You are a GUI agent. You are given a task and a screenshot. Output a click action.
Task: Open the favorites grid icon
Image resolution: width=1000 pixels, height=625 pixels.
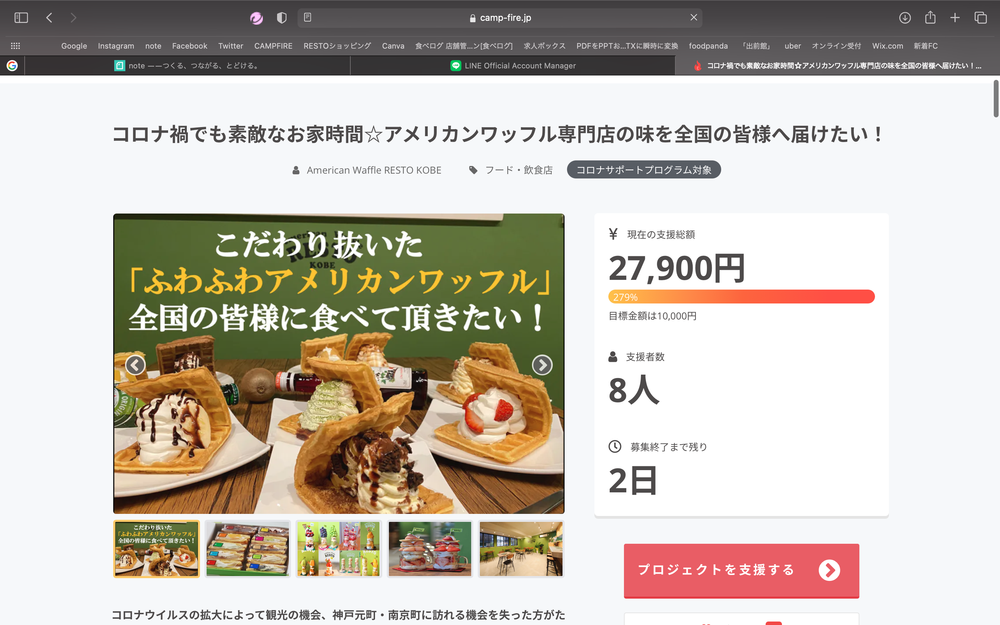click(15, 46)
